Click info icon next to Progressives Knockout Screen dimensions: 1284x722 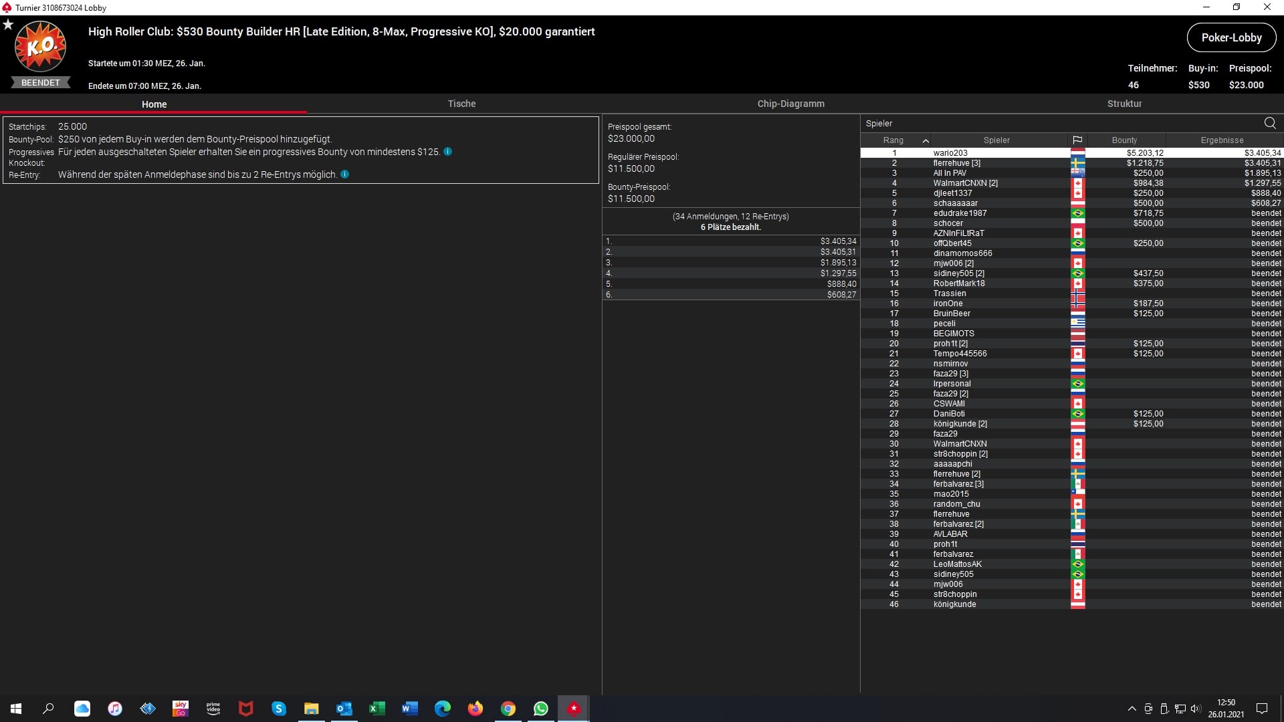coord(448,152)
